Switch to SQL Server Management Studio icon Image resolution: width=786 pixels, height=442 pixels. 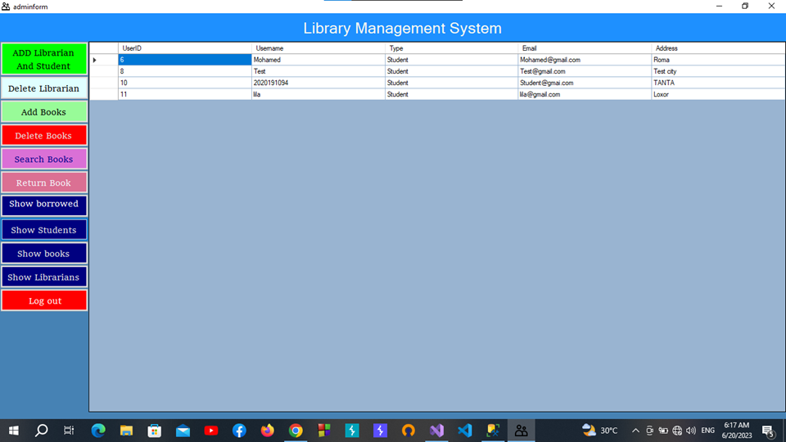pos(493,431)
